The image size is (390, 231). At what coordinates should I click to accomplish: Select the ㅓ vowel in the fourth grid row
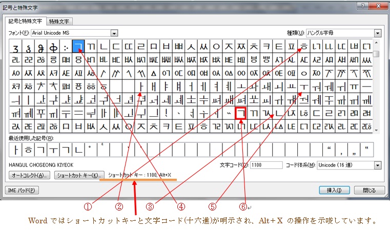pos(191,87)
